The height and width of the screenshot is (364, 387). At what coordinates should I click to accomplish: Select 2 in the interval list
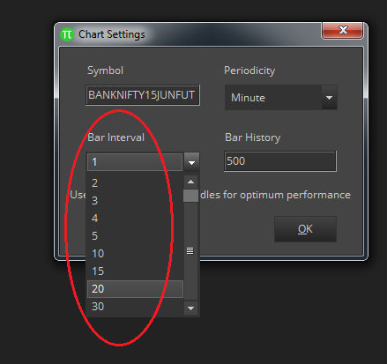135,183
